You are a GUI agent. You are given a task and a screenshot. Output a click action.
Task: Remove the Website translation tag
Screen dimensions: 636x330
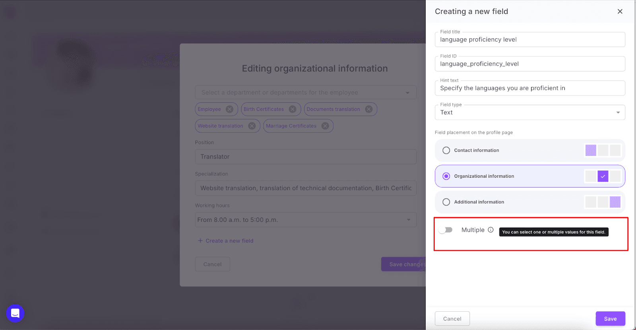(x=252, y=126)
